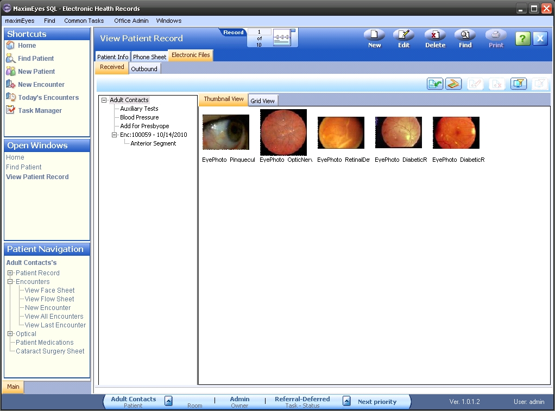Screen dimensions: 555x411
Task: Open the maximEyes menu
Action: click(x=20, y=21)
